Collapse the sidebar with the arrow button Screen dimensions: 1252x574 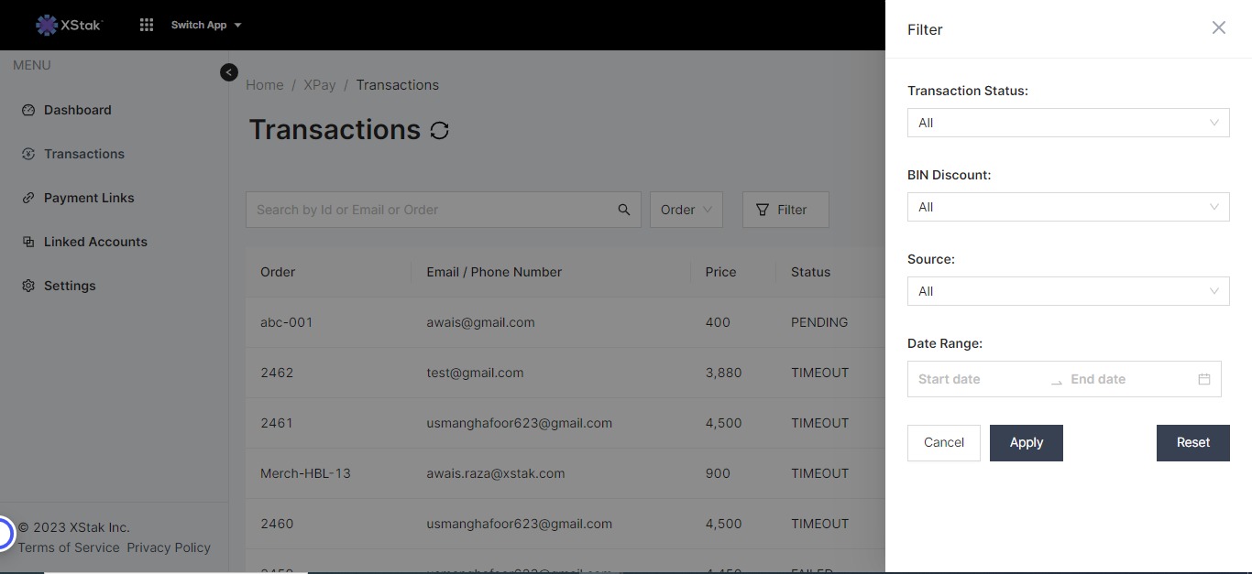coord(229,72)
